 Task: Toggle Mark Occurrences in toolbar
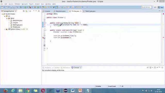[x=57, y=7]
